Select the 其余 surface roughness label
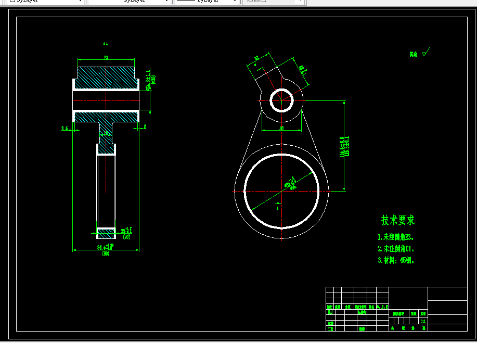The height and width of the screenshot is (343, 477). click(x=413, y=54)
